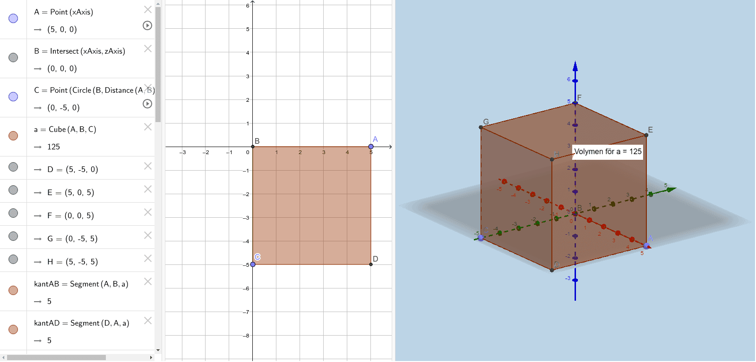Select vertex F in the 3D view
Viewport: 756px width, 362px height.
(575, 103)
